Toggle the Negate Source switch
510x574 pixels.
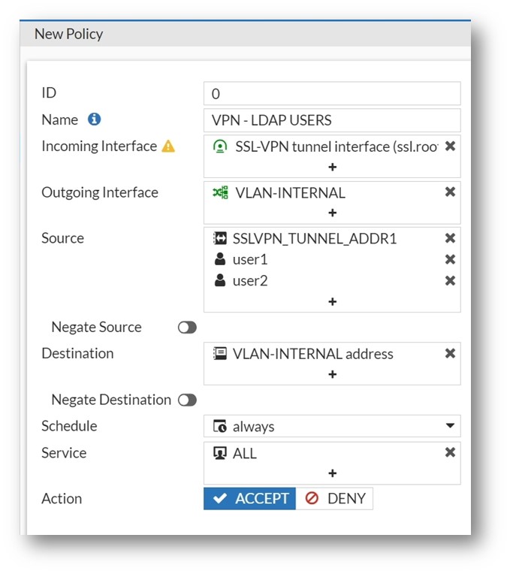point(187,328)
